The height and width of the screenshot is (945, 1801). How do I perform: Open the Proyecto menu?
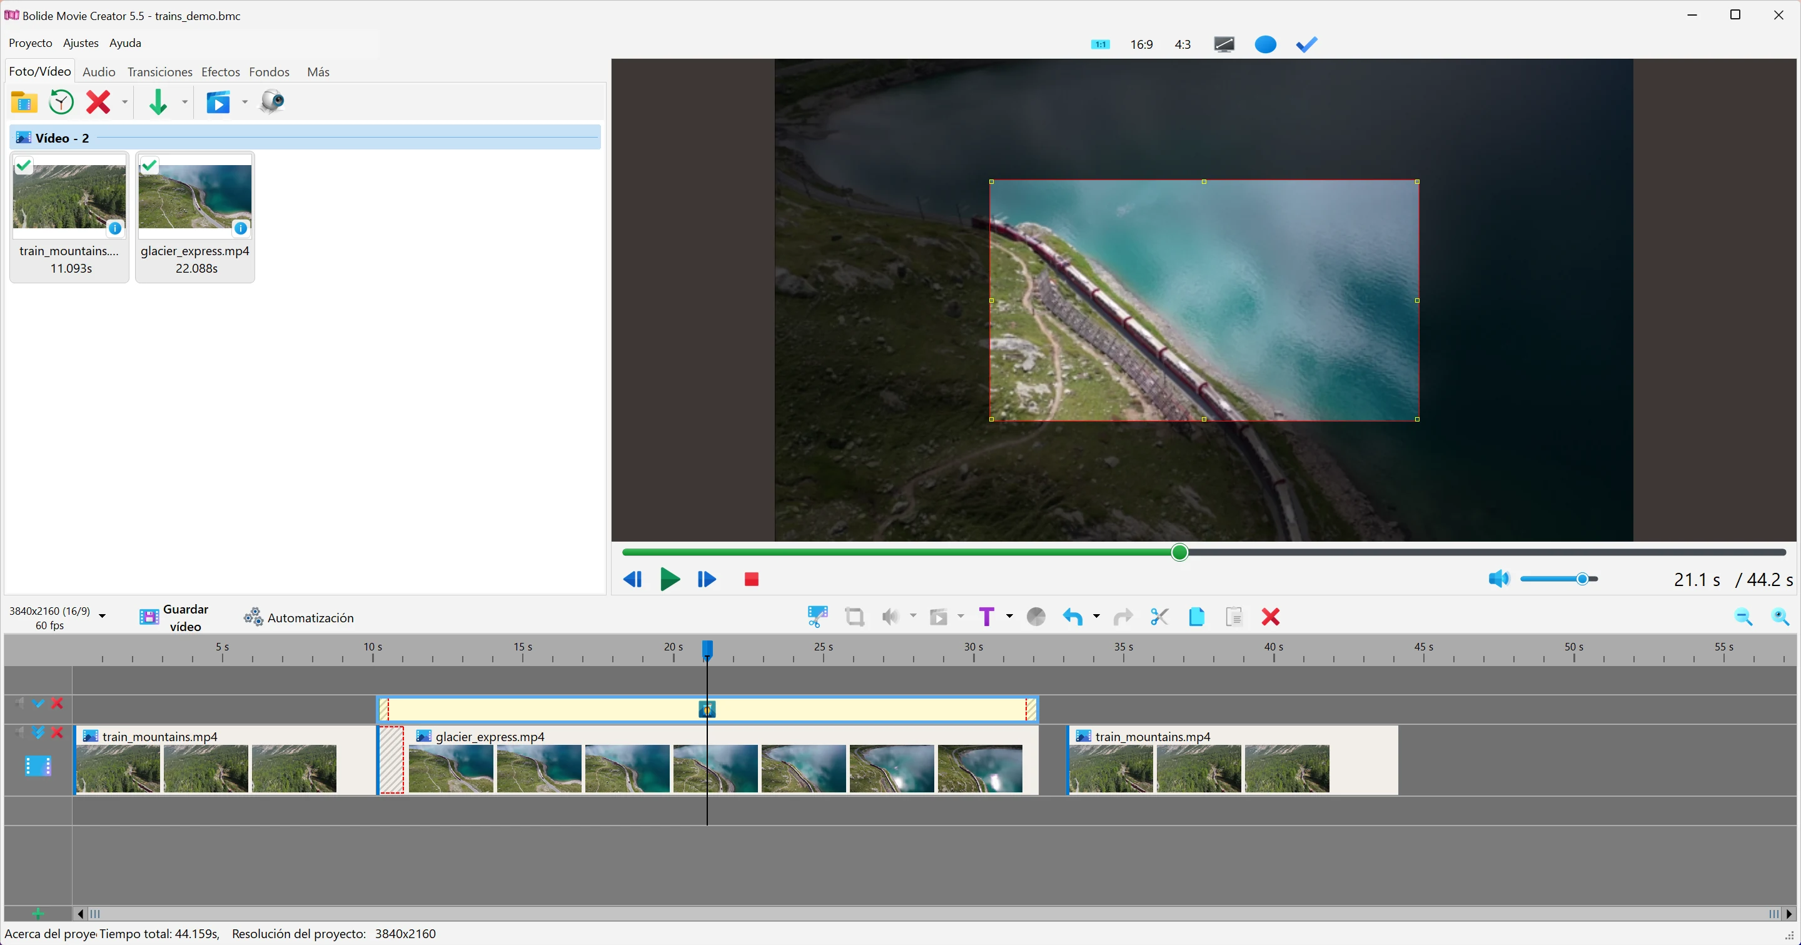click(x=31, y=43)
